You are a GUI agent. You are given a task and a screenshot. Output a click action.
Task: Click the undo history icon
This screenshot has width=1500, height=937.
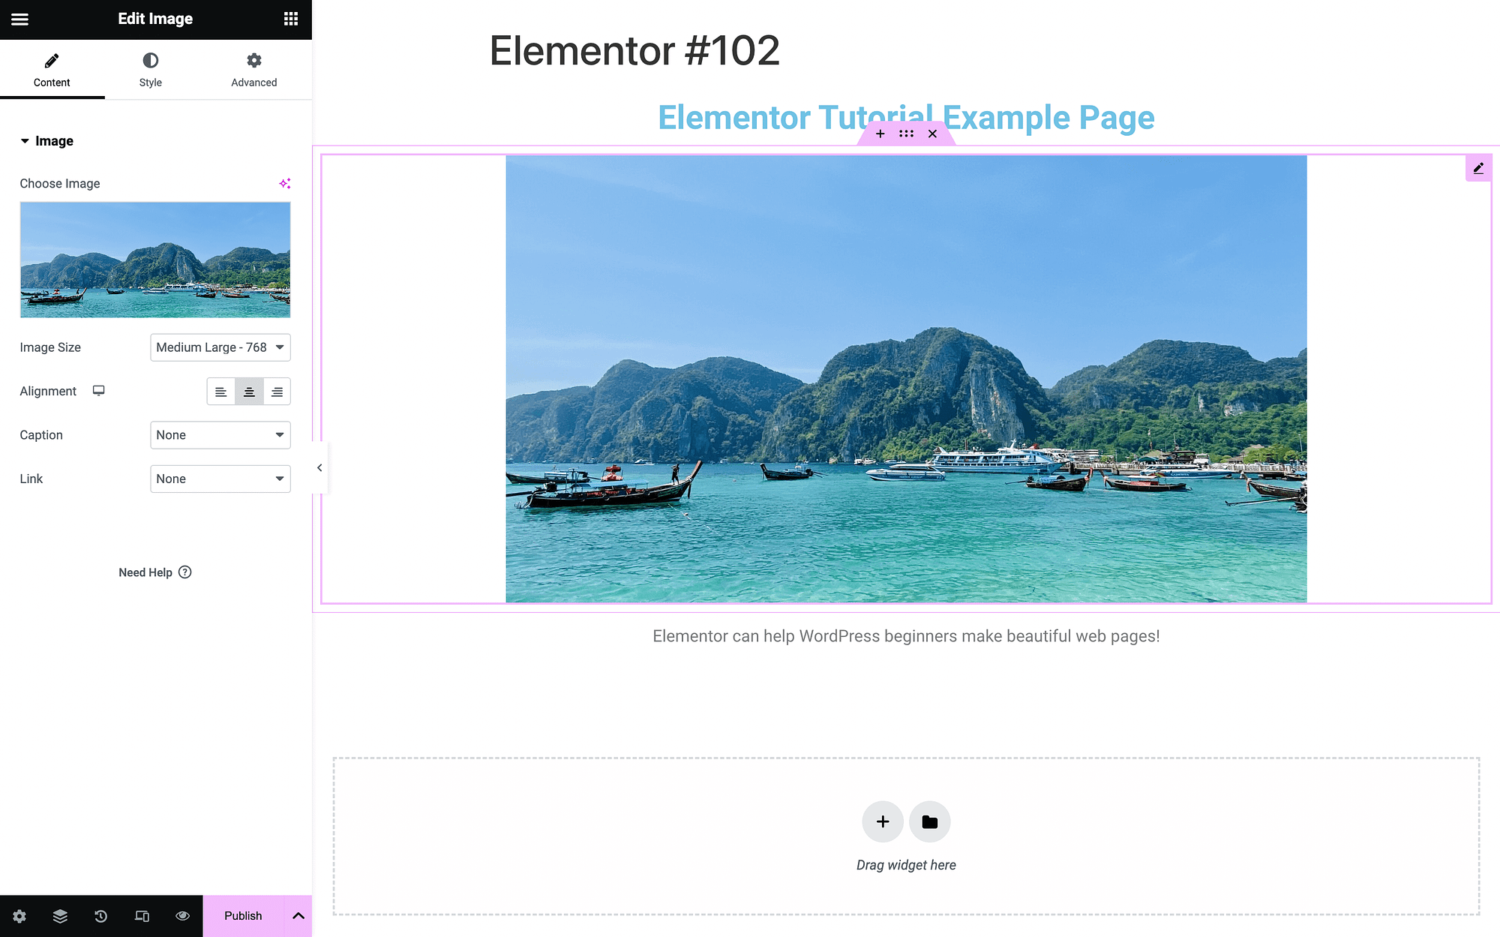click(x=100, y=915)
